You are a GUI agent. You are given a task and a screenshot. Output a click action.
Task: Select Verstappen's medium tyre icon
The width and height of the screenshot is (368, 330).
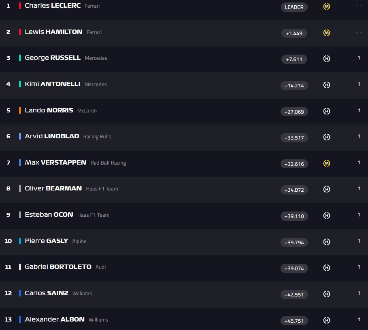(x=327, y=163)
